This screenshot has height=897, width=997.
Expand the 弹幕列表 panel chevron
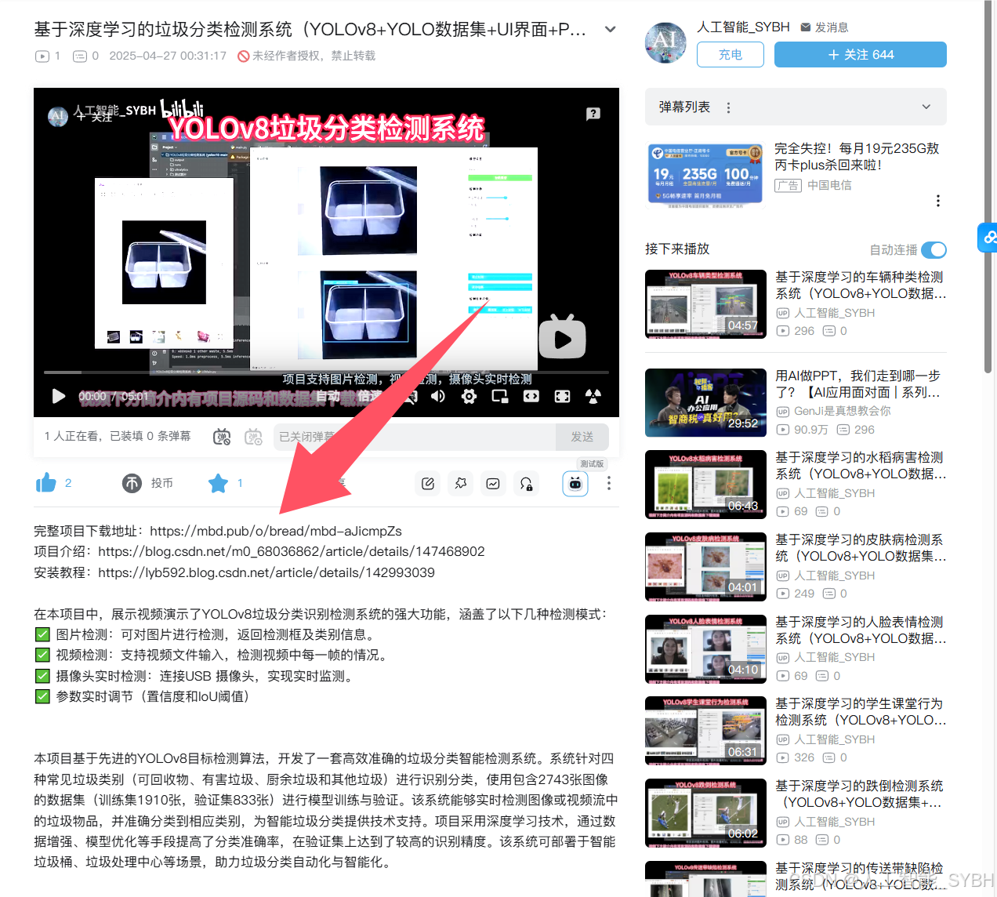point(926,107)
